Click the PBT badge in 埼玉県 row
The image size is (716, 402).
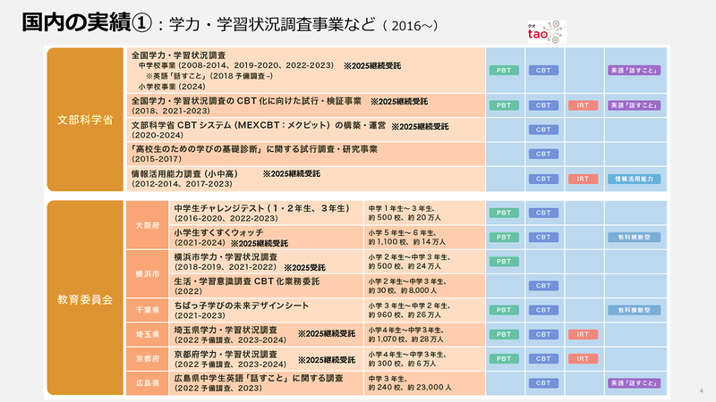coord(504,334)
